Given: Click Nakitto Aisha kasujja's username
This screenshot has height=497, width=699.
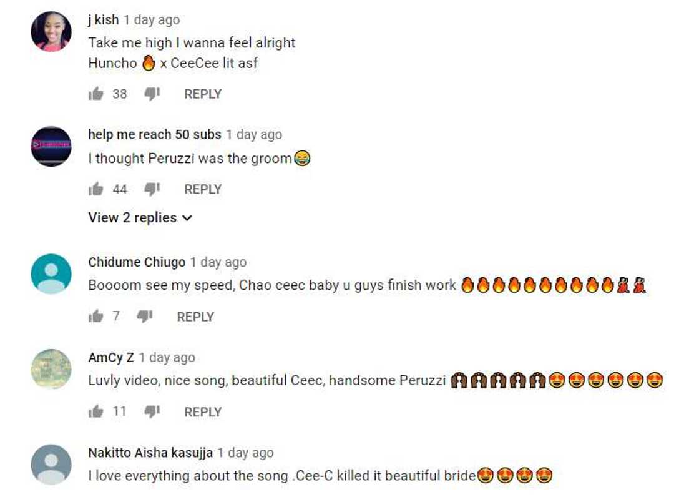Looking at the screenshot, I should pos(150,453).
